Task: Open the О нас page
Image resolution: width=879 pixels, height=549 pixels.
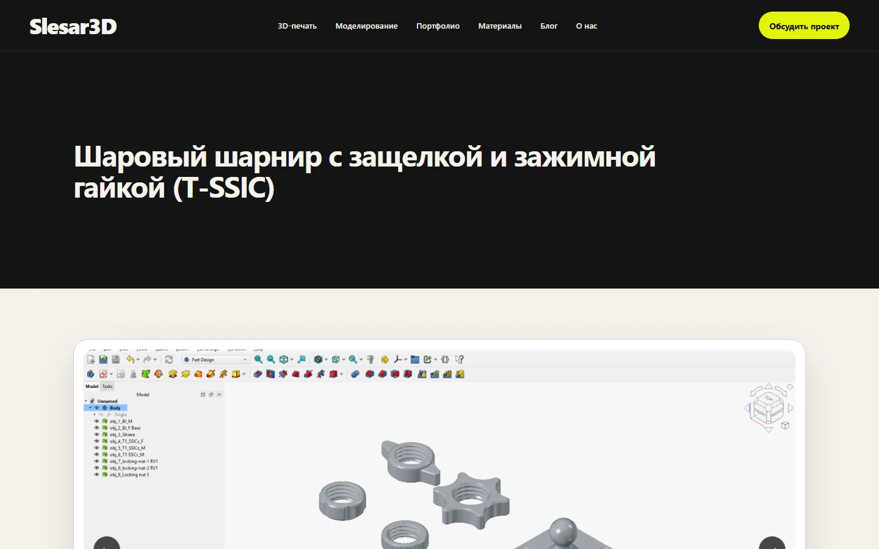Action: coord(587,26)
